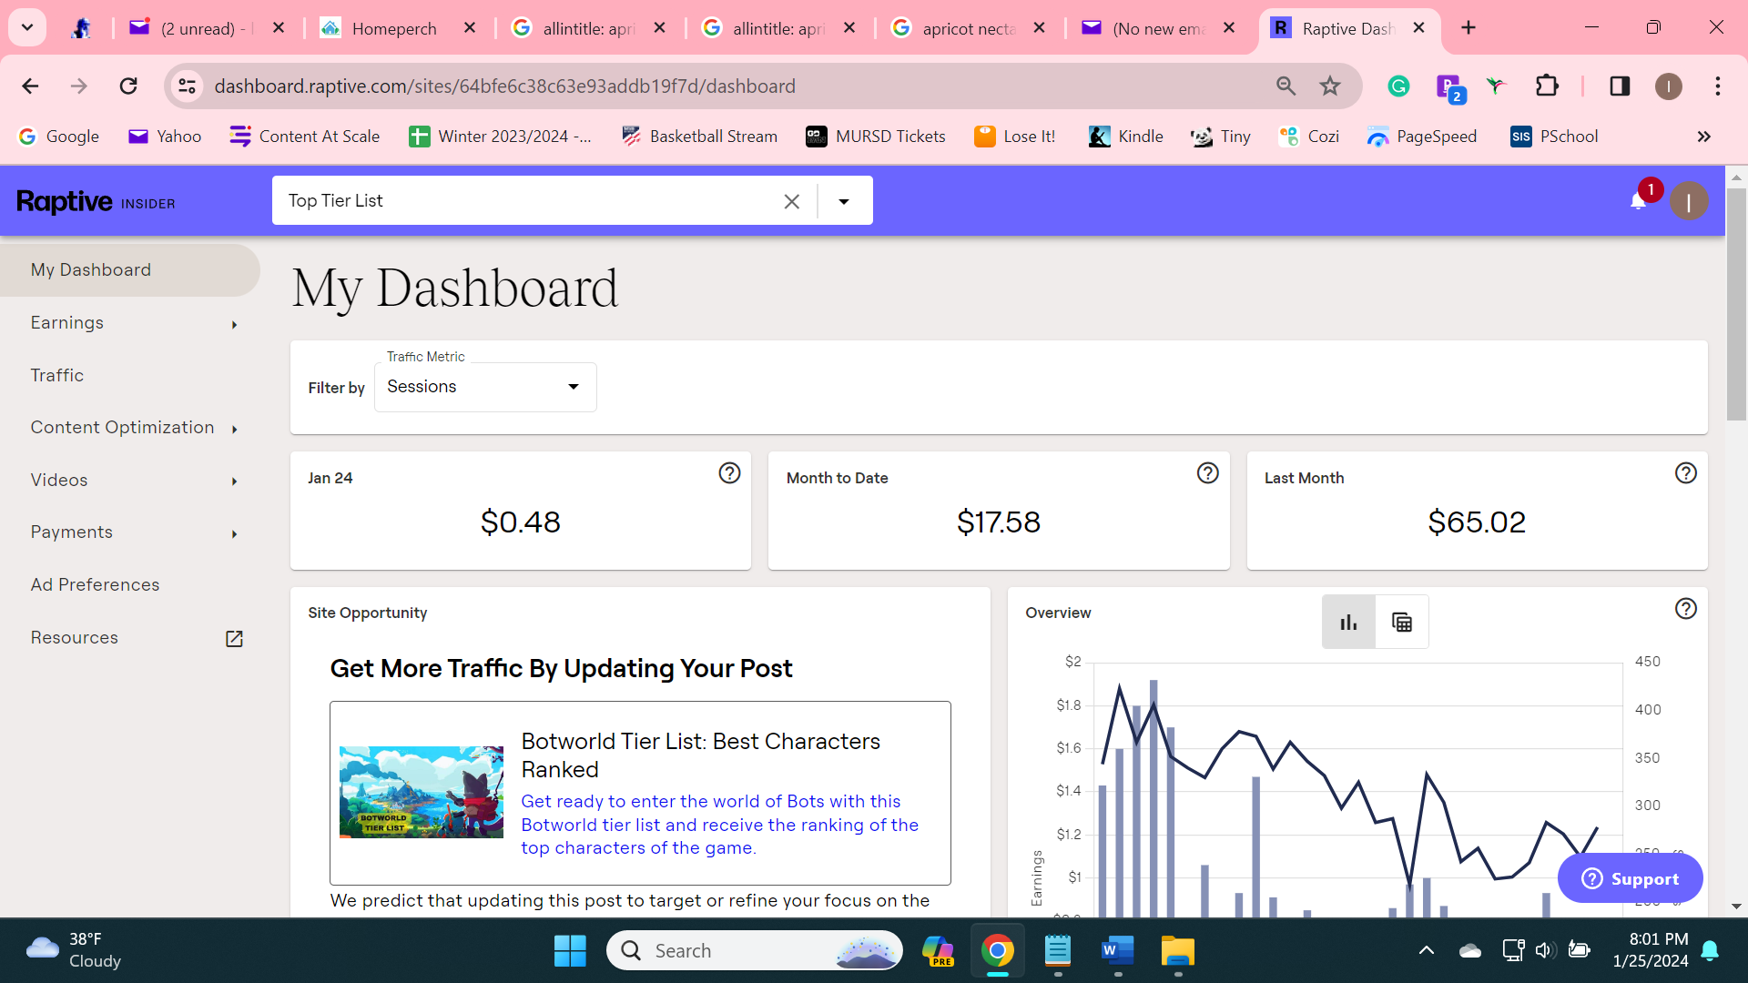Open help for the Last Month card
The width and height of the screenshot is (1748, 983).
point(1686,473)
